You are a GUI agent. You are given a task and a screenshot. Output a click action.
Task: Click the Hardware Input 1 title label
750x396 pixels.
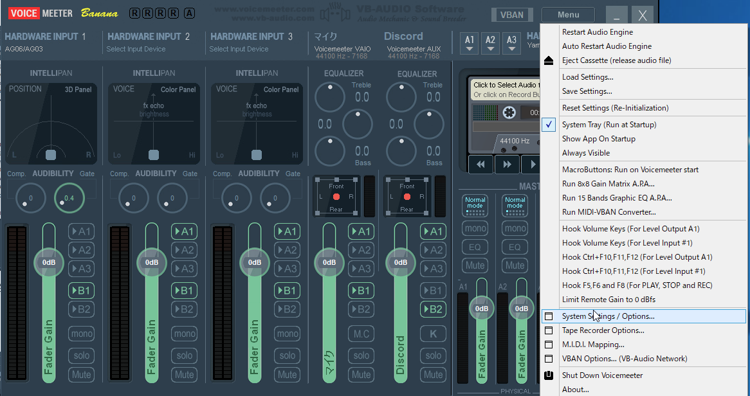tap(45, 37)
